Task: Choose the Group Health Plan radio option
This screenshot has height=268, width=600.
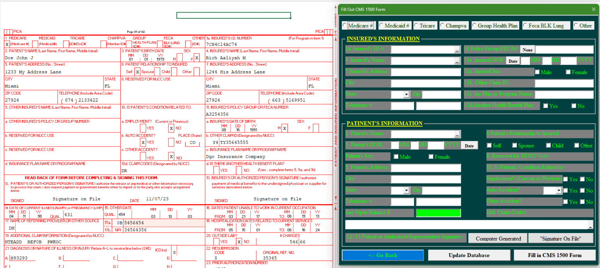Action: coord(475,25)
